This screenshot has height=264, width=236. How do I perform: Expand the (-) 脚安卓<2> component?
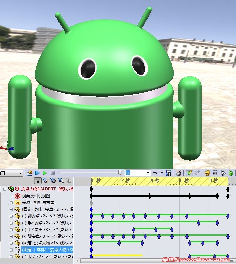(11, 216)
